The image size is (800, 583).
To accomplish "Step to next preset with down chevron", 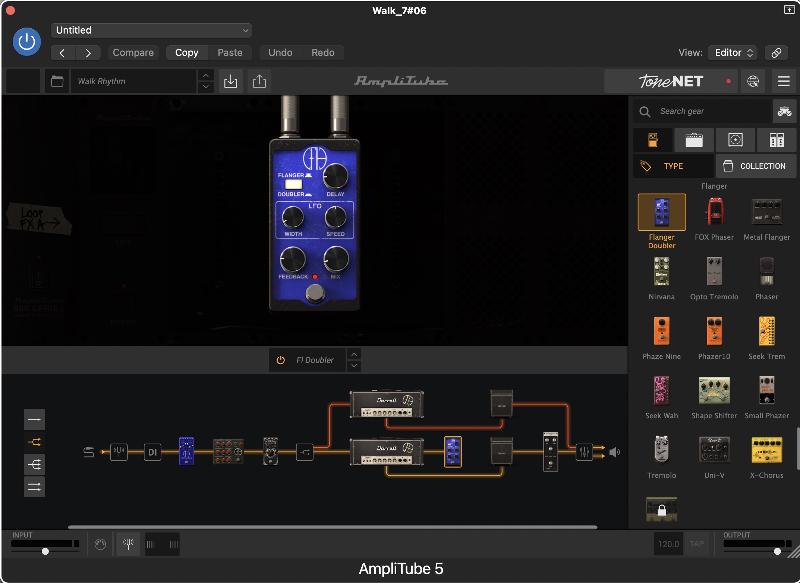I will pyautogui.click(x=205, y=87).
